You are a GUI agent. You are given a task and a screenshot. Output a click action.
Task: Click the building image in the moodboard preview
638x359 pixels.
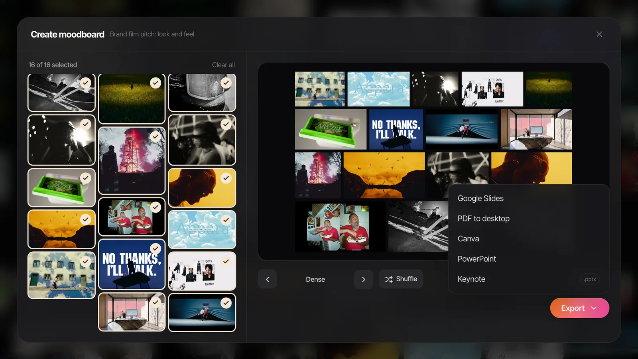click(320, 89)
